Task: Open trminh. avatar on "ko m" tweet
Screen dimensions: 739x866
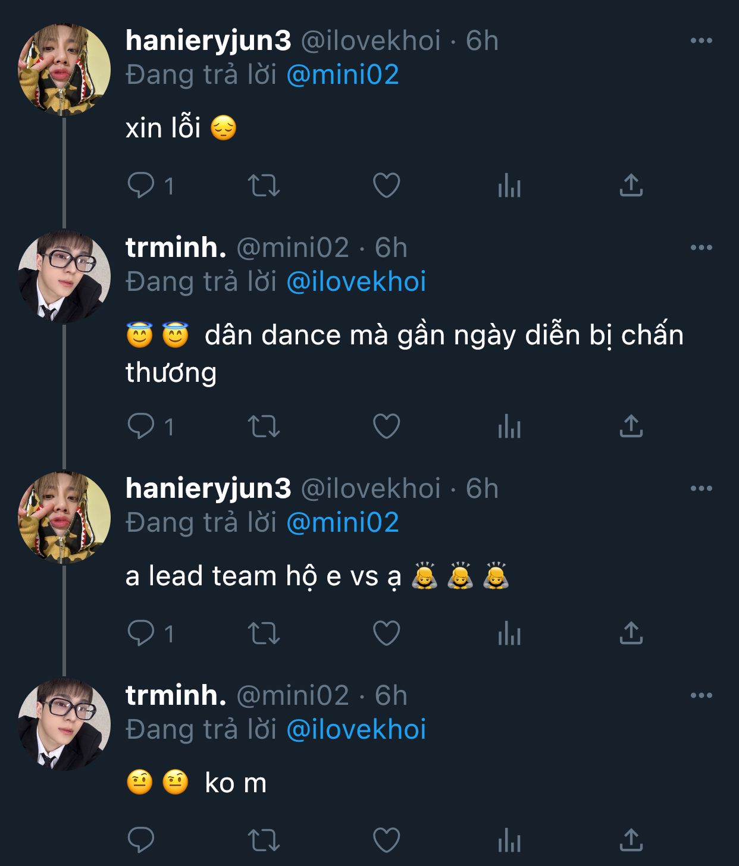Action: 64,724
